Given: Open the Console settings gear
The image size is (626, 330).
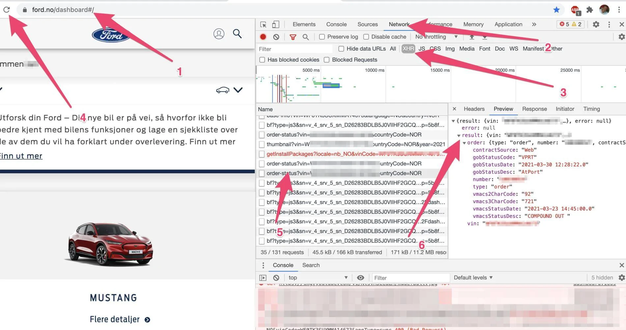Looking at the screenshot, I should (x=621, y=278).
